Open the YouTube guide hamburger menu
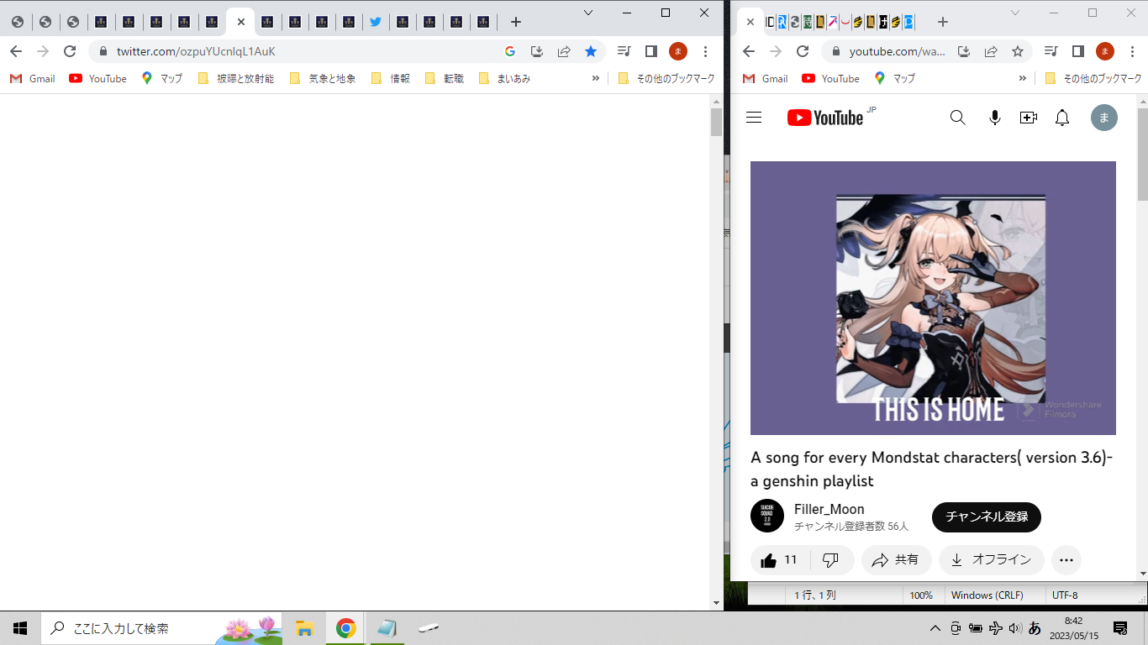The height and width of the screenshot is (645, 1148). click(754, 118)
